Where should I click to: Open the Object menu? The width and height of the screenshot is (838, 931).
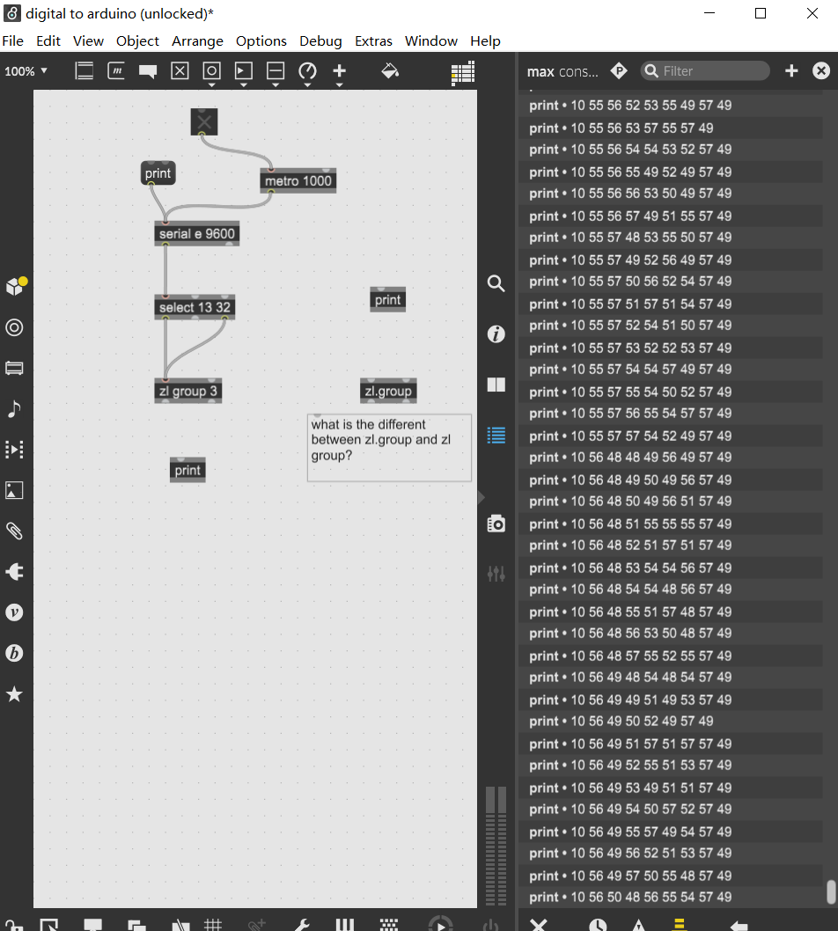pyautogui.click(x=137, y=41)
